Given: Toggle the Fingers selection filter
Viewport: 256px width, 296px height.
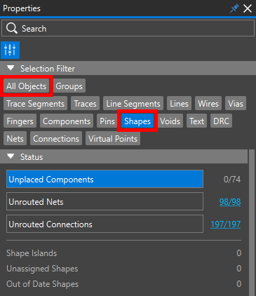Looking at the screenshot, I should tap(20, 121).
